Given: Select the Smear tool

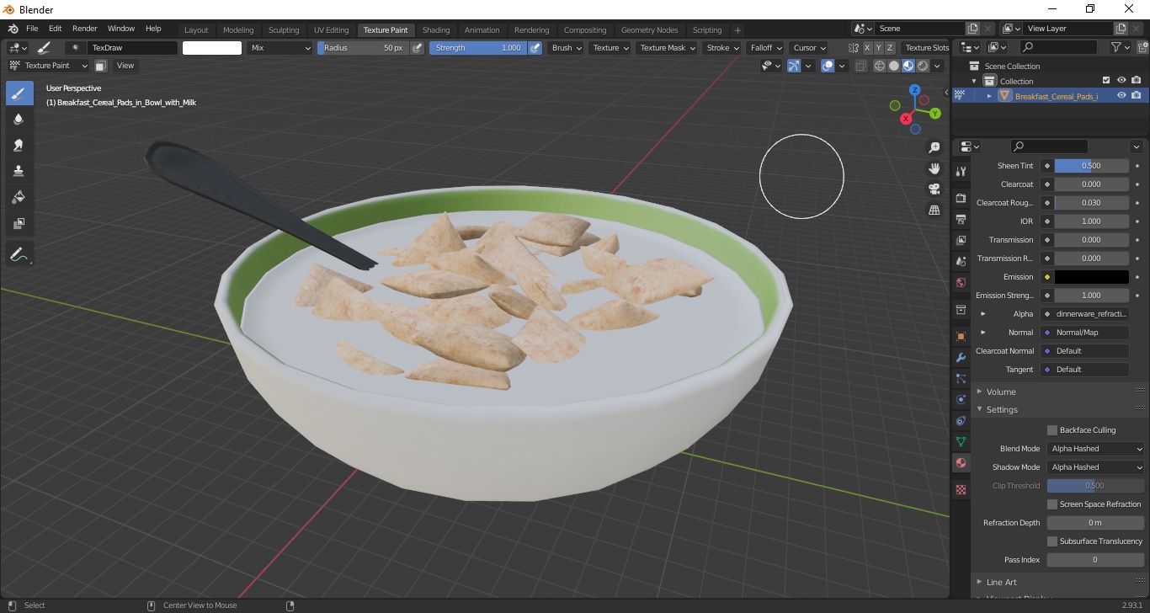Looking at the screenshot, I should [x=19, y=145].
